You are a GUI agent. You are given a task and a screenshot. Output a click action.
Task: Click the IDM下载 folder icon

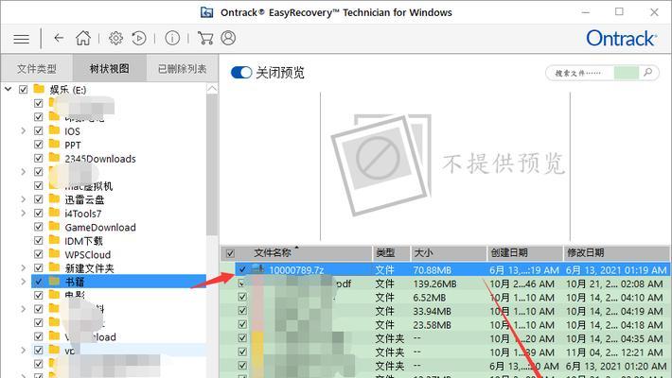54,239
